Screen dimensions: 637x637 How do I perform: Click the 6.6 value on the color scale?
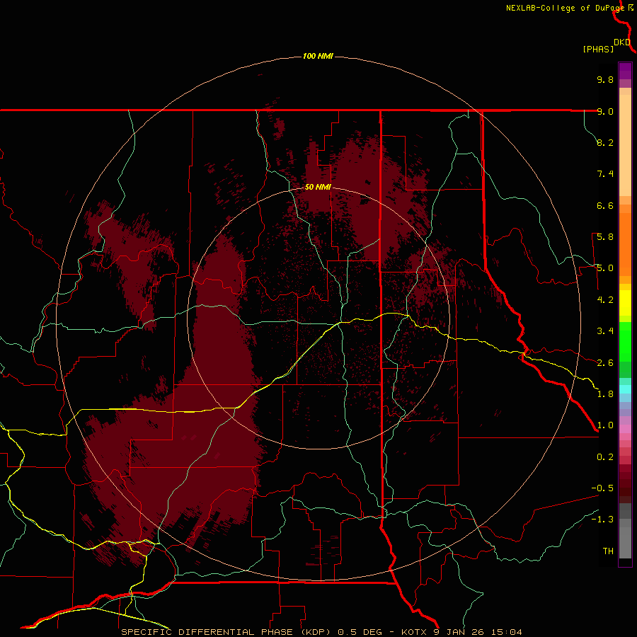point(605,205)
